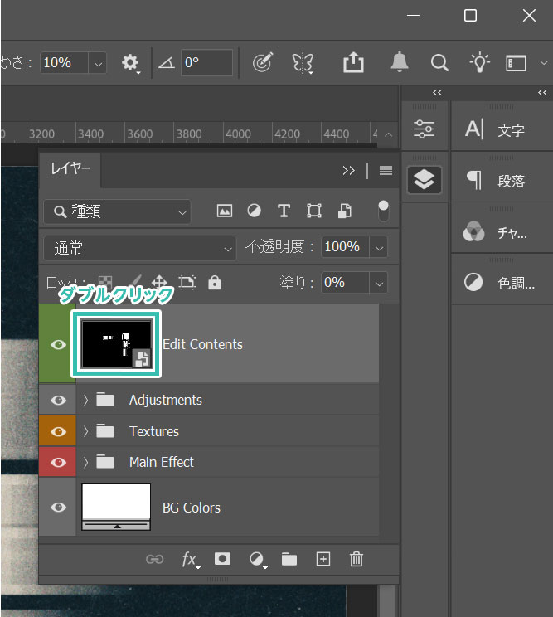Add a layer mask from the bottom bar
This screenshot has width=553, height=617.
pos(222,559)
